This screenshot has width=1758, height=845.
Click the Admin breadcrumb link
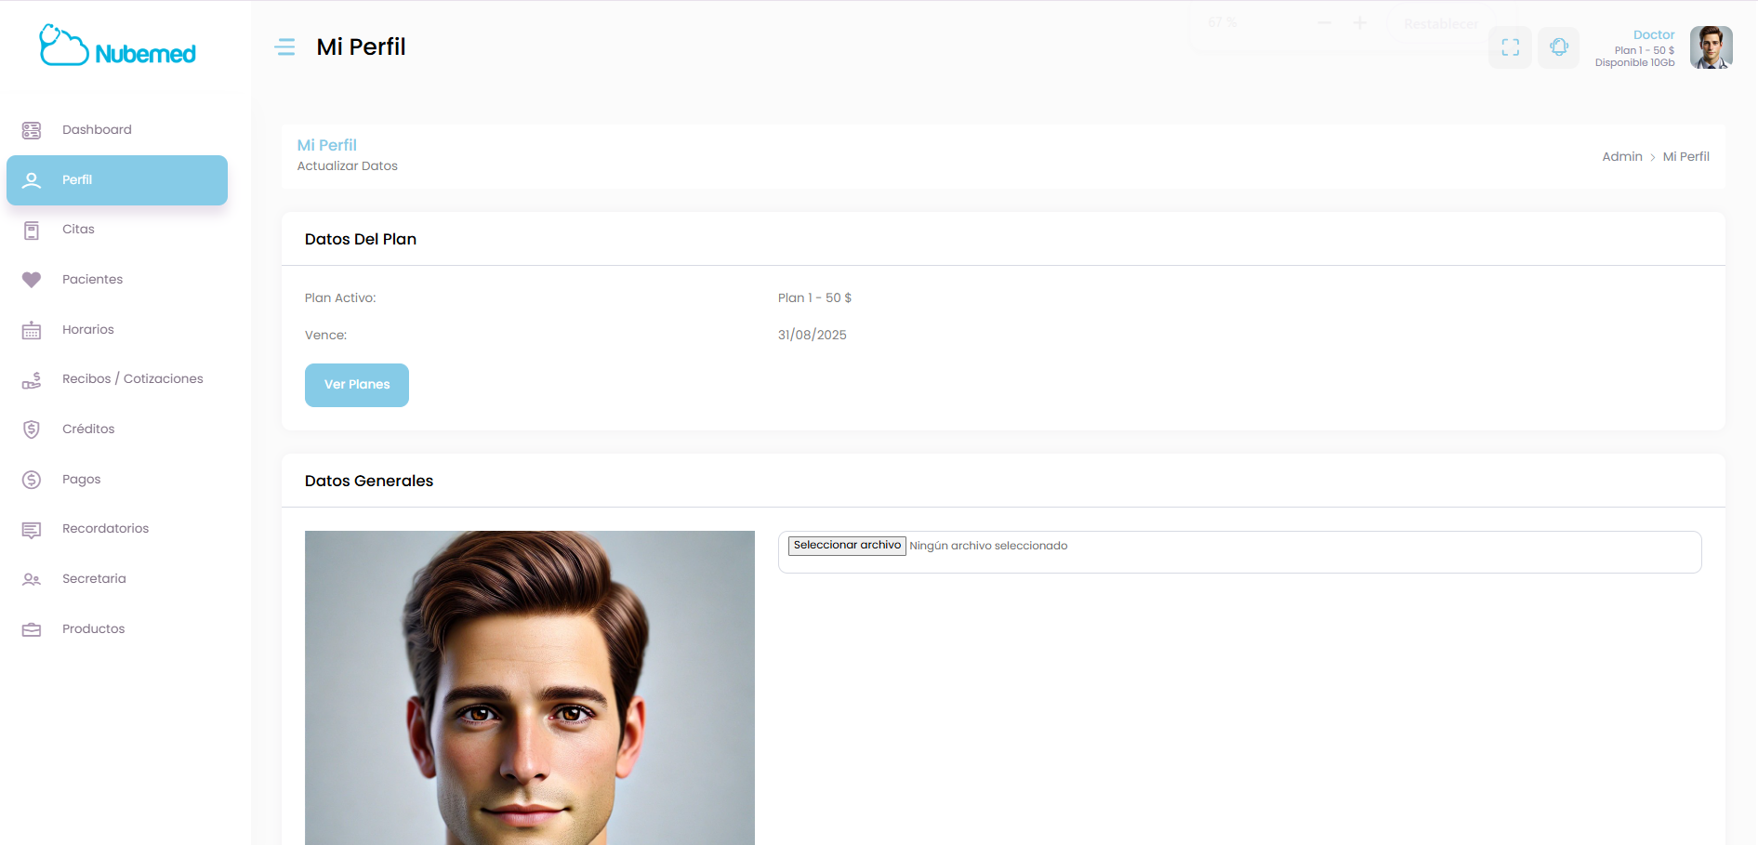click(x=1621, y=157)
